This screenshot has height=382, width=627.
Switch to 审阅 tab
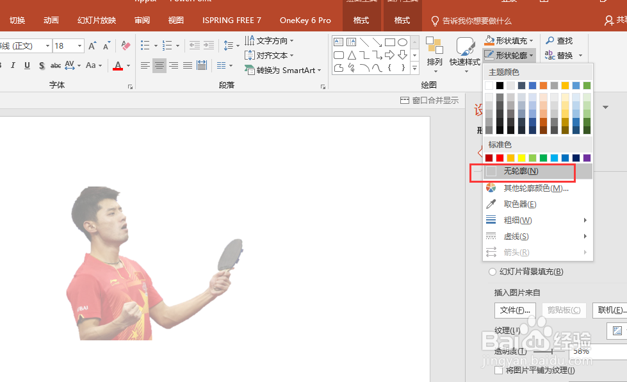coord(142,21)
